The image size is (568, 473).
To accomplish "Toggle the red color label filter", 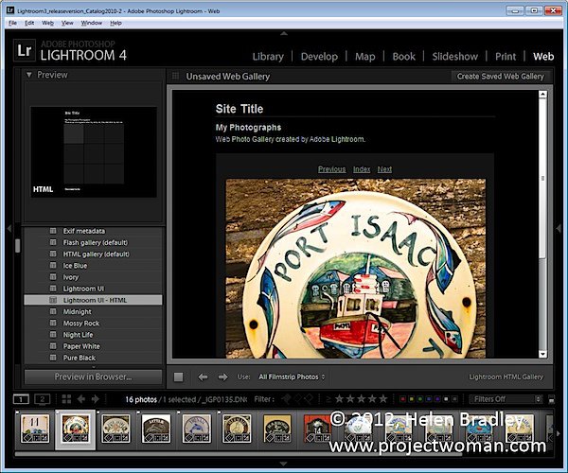I will coord(402,399).
